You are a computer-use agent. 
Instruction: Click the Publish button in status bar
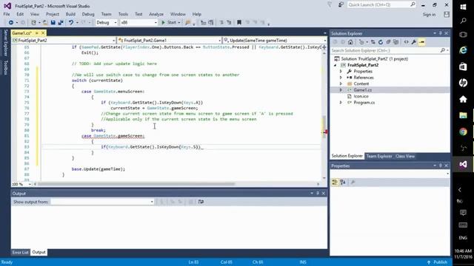point(438,262)
